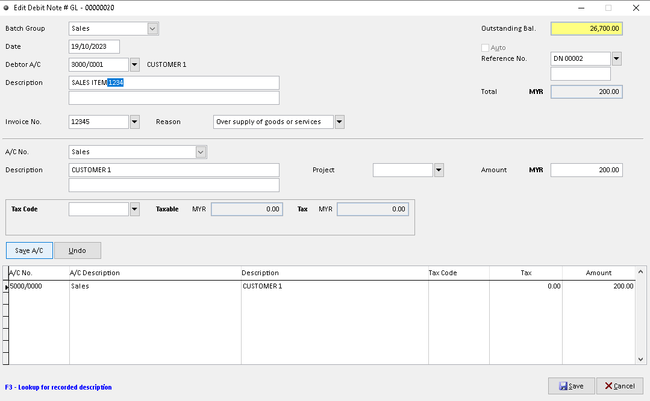650x401 pixels.
Task: Click the Total MYR 200.00 field
Action: (x=587, y=92)
